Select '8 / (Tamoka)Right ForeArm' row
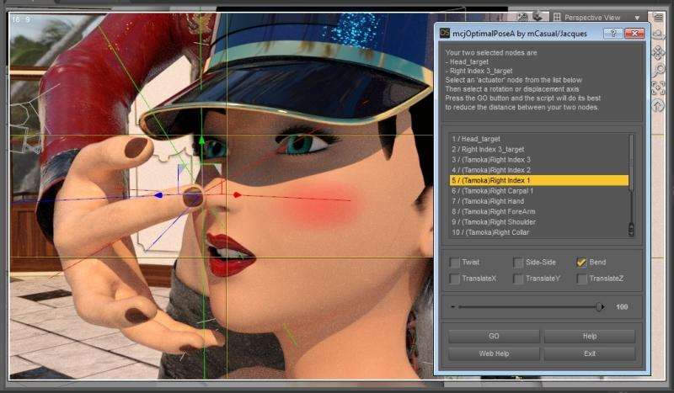The image size is (674, 393). pyautogui.click(x=538, y=211)
